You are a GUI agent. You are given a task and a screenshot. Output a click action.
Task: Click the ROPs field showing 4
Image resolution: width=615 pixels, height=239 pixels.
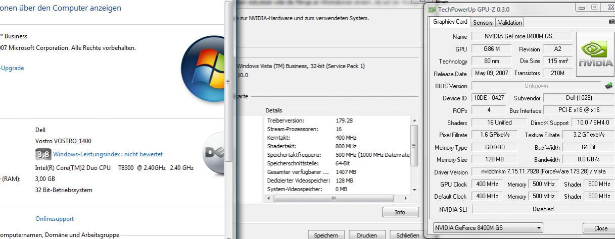tap(488, 110)
